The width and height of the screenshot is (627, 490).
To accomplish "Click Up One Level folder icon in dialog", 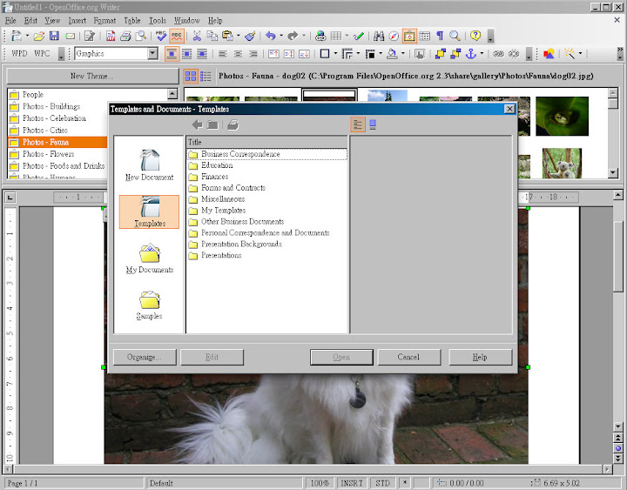I will coord(212,124).
